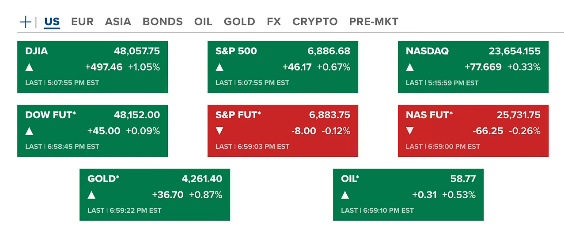The height and width of the screenshot is (233, 564).
Task: Select the US markets tab
Action: [x=52, y=22]
